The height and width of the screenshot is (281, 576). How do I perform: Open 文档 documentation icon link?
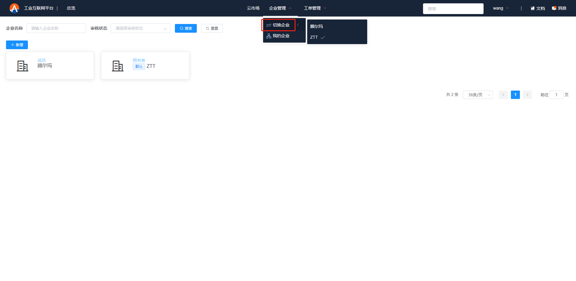click(538, 8)
